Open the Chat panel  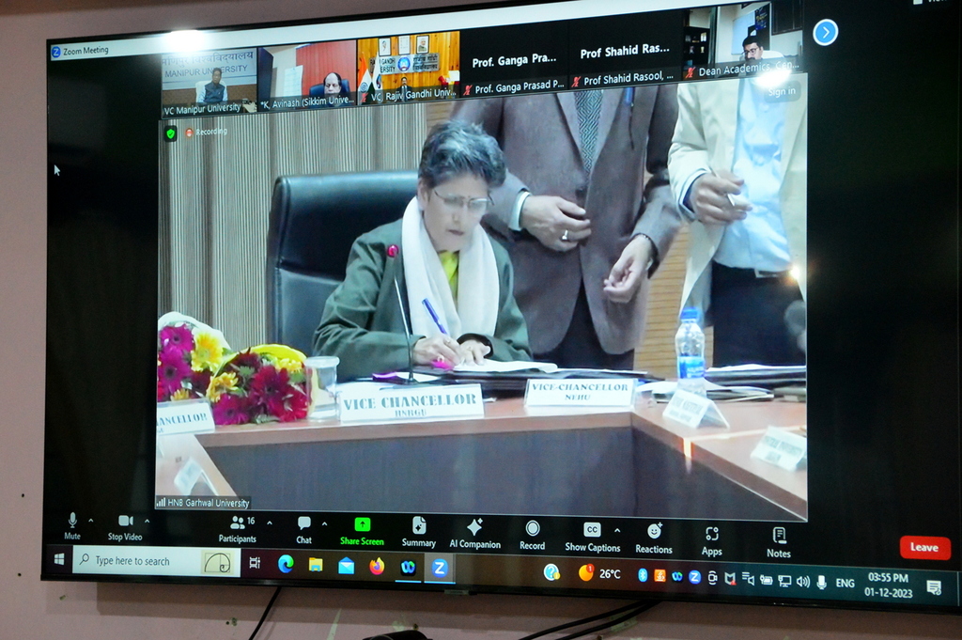(x=303, y=531)
